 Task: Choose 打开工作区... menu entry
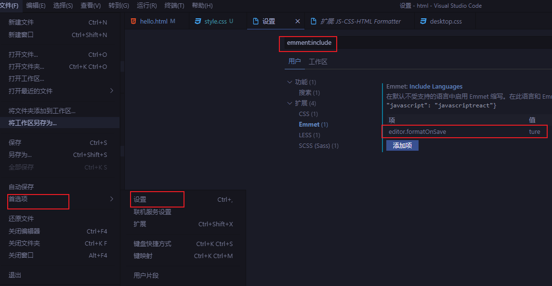(x=60, y=78)
